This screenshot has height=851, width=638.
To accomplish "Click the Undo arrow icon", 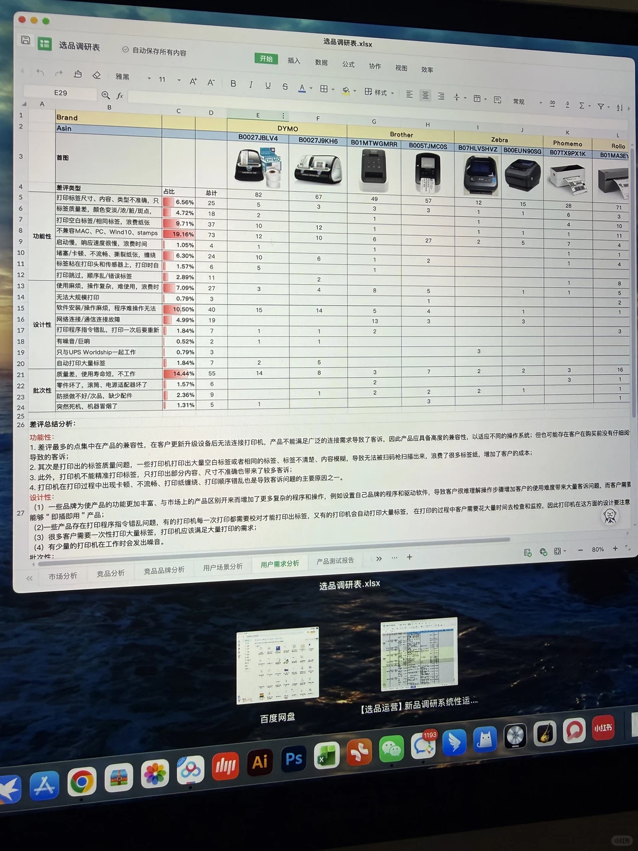I will pyautogui.click(x=39, y=72).
